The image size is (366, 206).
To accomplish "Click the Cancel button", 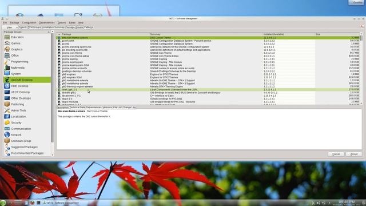I will (336, 154).
